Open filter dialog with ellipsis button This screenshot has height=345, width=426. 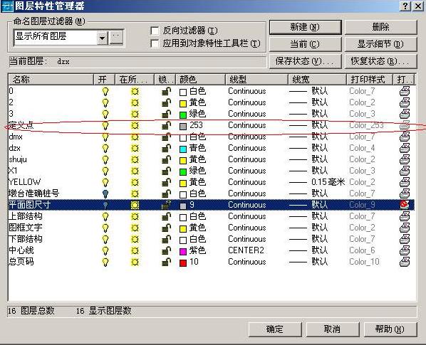click(x=116, y=38)
